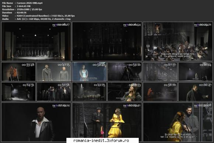
Task: Open the romania-inedit.3xforum.ro link
Action: (101, 140)
